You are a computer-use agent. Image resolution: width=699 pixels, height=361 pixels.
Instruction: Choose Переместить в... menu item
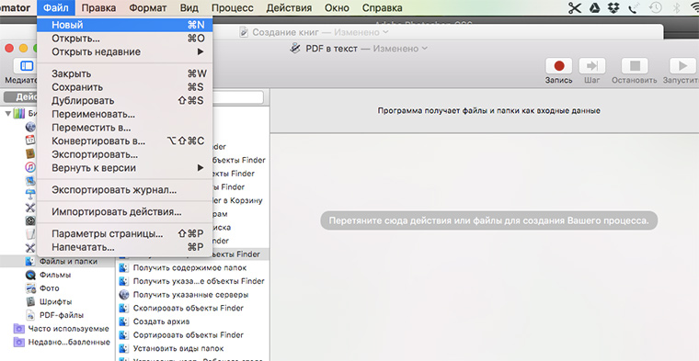pos(124,128)
